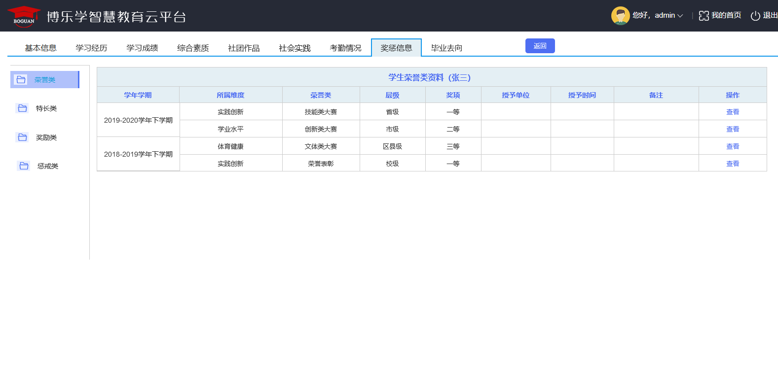Open the 综合素质 tab
The height and width of the screenshot is (369, 778).
tap(193, 48)
